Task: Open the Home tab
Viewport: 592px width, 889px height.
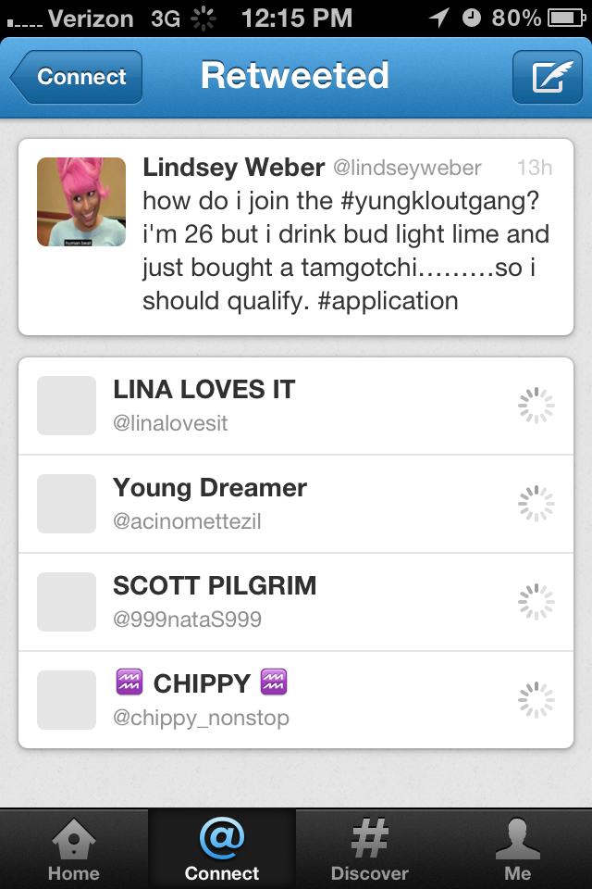Action: [x=74, y=849]
